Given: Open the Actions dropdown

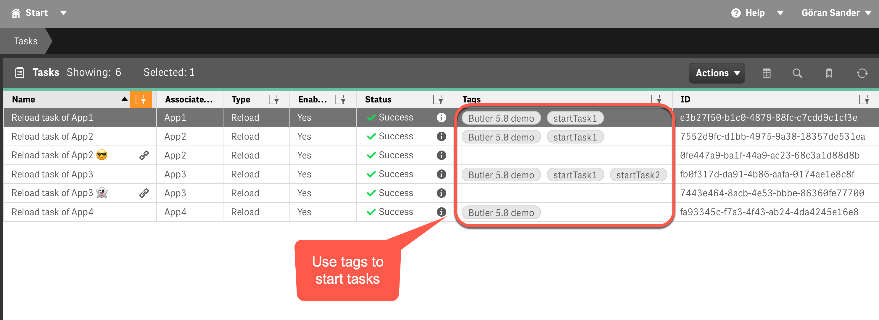Looking at the screenshot, I should 717,73.
